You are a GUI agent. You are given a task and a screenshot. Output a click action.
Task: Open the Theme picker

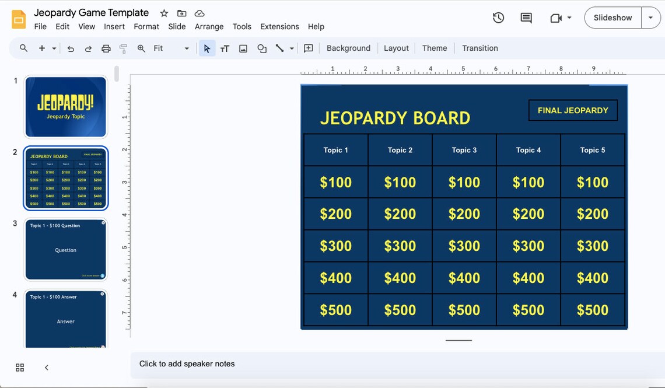435,48
